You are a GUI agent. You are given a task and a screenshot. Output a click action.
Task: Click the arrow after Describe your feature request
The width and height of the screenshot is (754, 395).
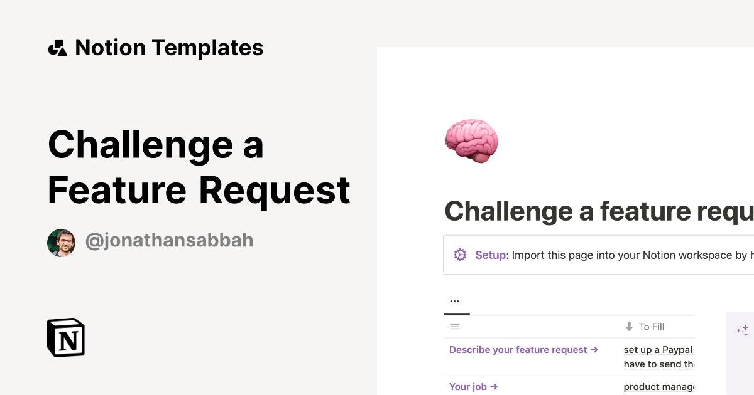594,350
